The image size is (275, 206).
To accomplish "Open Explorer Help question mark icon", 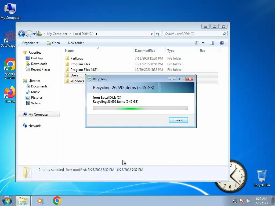I will click(x=222, y=43).
